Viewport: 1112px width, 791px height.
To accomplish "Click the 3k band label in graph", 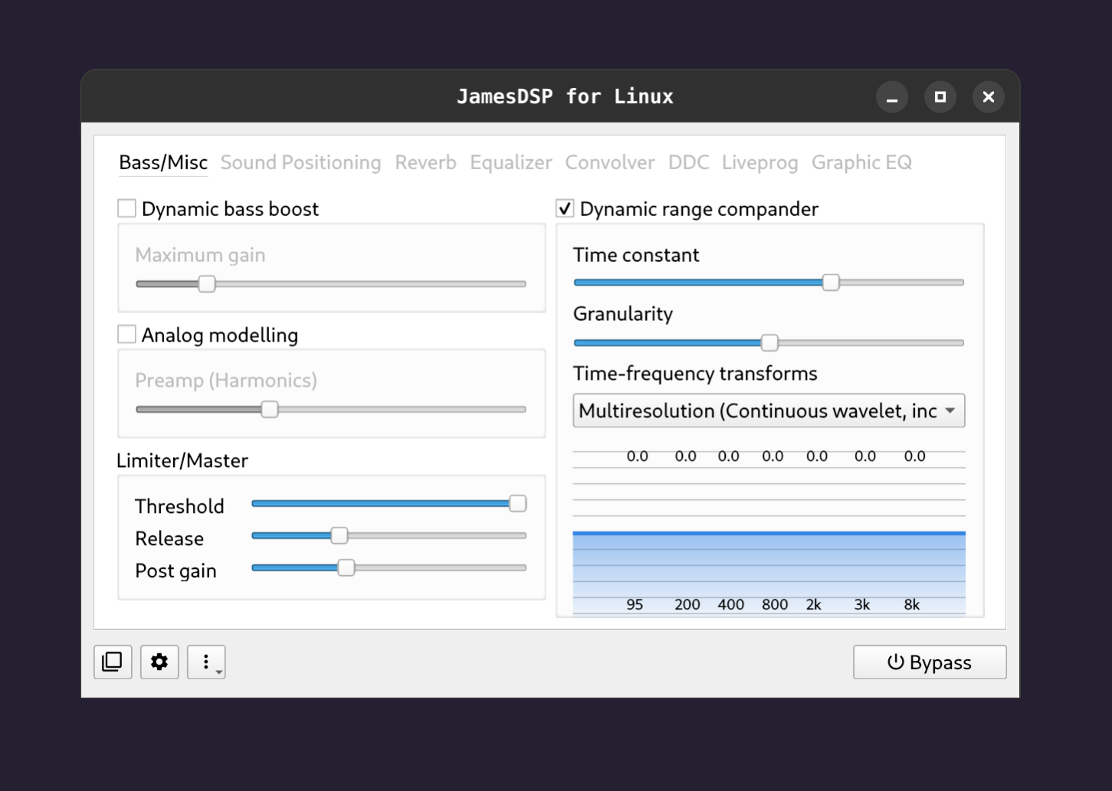I will coord(862,604).
